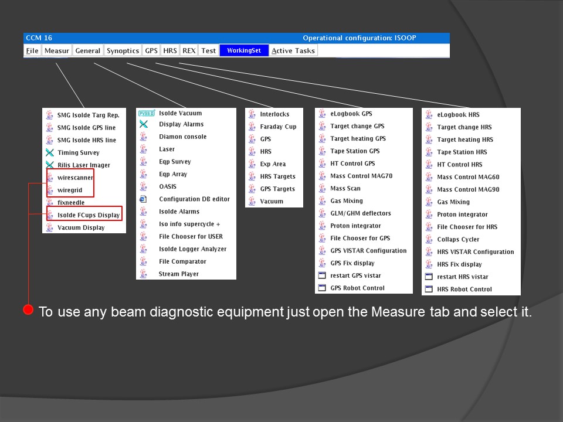Click the Java icon beside Faraday Cup

252,127
